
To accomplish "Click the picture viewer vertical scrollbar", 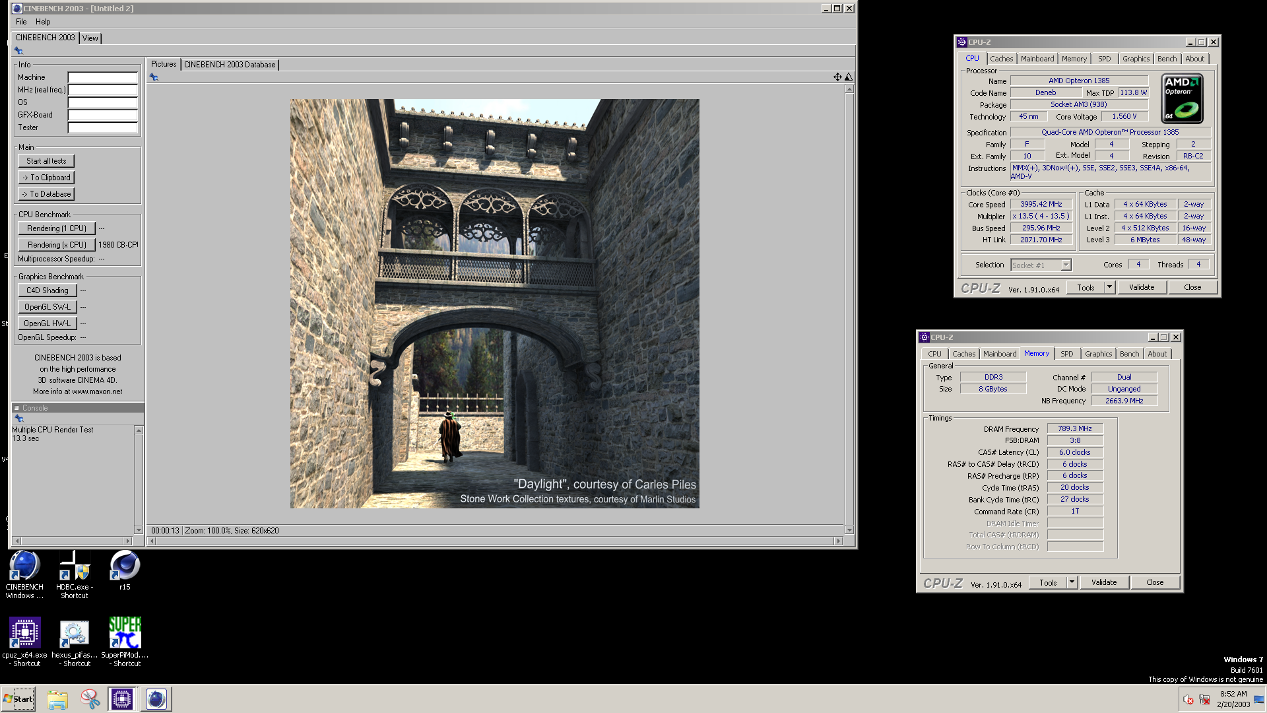I will pyautogui.click(x=849, y=310).
